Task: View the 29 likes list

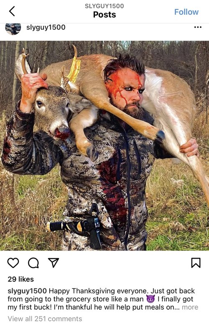Action: click(20, 279)
